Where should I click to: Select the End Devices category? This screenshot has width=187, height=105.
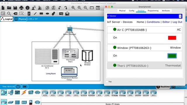(11, 92)
